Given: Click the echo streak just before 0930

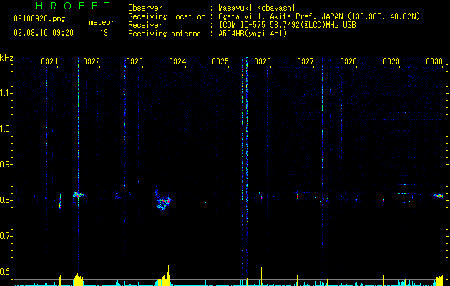Looking at the screenshot, I should coord(439,196).
